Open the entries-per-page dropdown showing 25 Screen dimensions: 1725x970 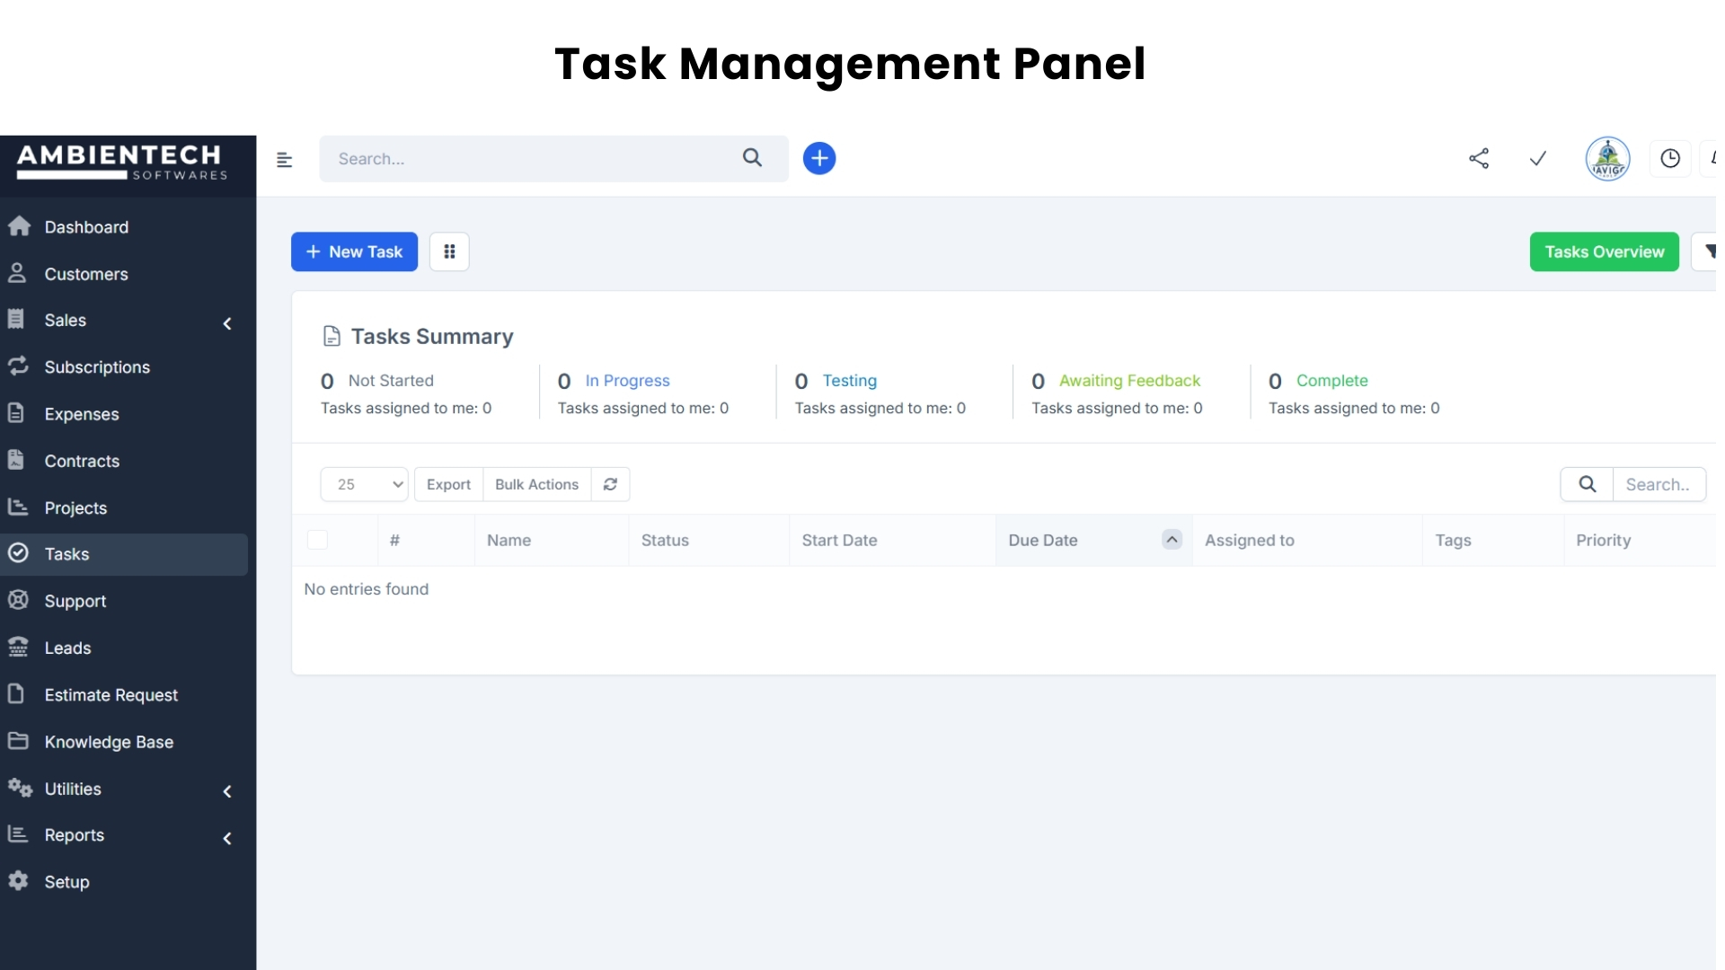pyautogui.click(x=364, y=484)
